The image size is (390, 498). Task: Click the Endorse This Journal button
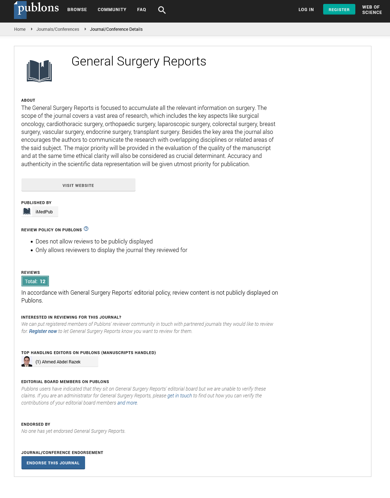53,463
